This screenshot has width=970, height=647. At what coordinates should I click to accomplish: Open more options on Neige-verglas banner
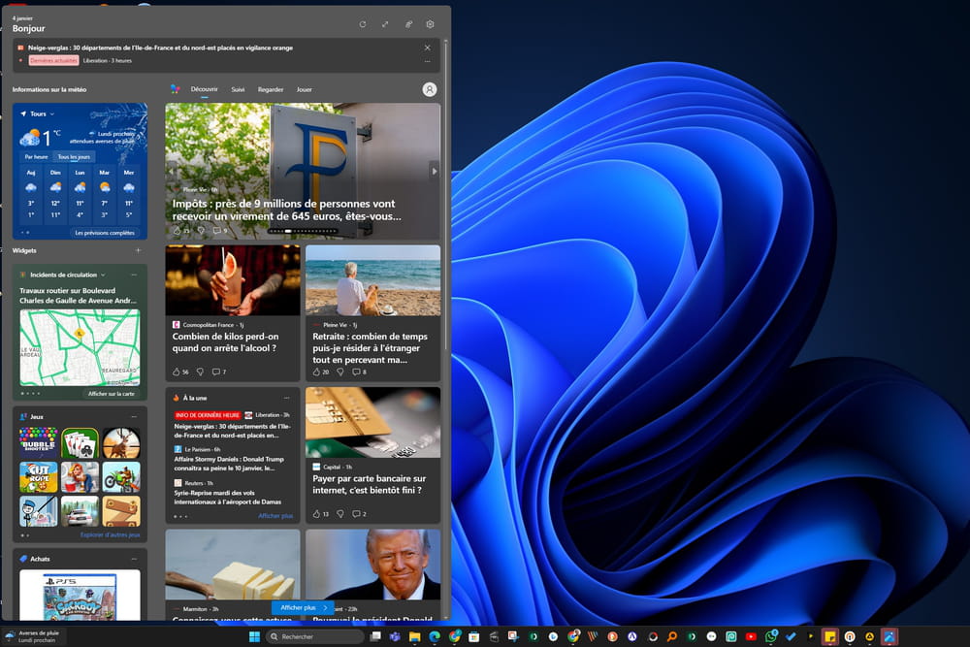[x=427, y=60]
